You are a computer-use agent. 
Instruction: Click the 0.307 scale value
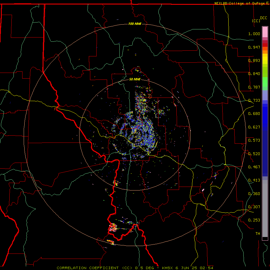(254, 207)
